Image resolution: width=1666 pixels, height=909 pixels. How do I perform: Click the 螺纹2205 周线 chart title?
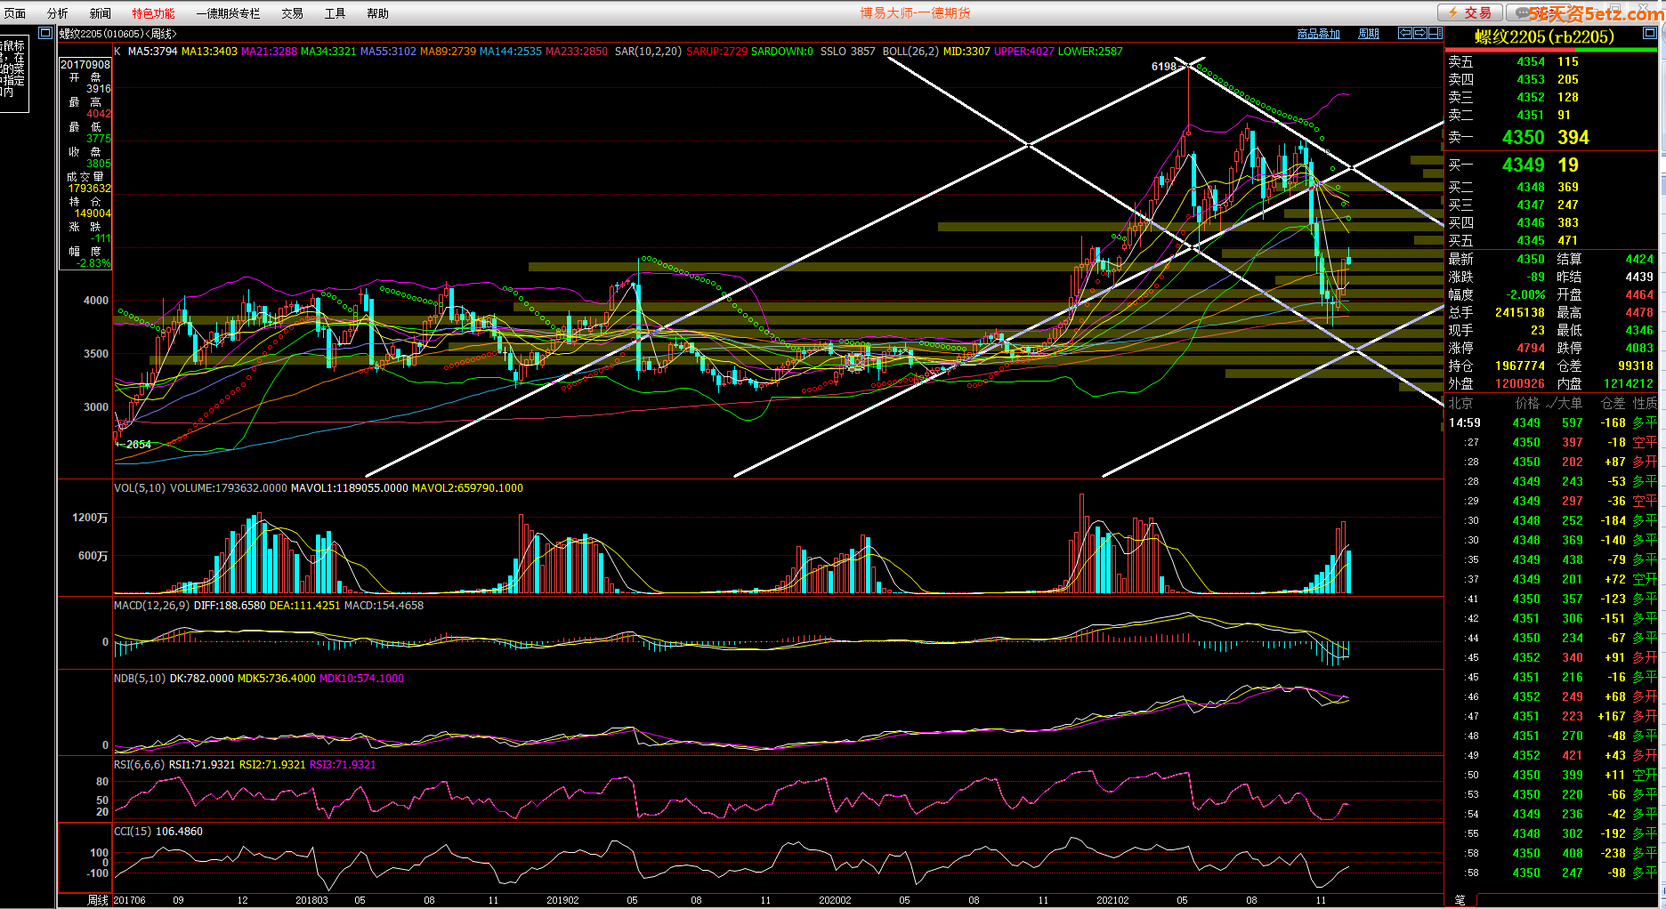click(x=117, y=34)
